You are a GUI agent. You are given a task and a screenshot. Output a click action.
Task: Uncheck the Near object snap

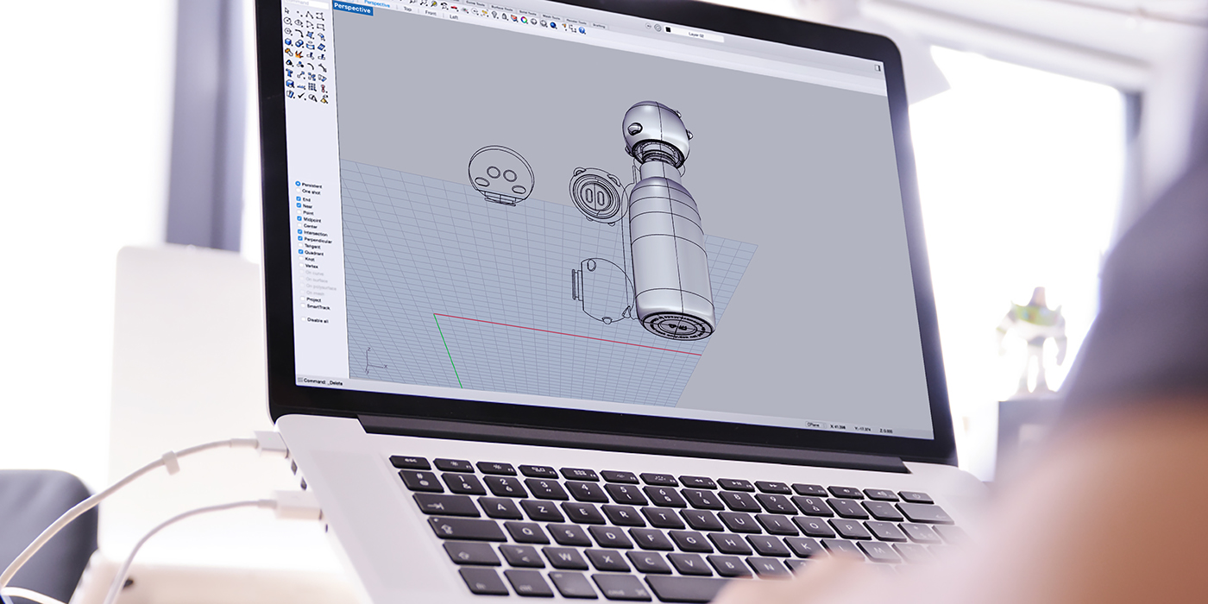pos(299,205)
